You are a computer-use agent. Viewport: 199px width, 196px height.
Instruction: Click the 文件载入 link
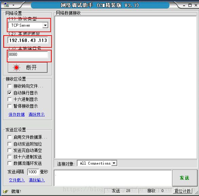point(17,180)
